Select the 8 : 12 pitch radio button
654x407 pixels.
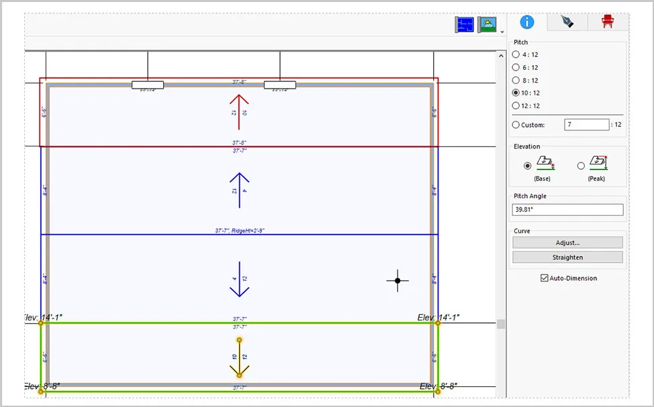(525, 81)
